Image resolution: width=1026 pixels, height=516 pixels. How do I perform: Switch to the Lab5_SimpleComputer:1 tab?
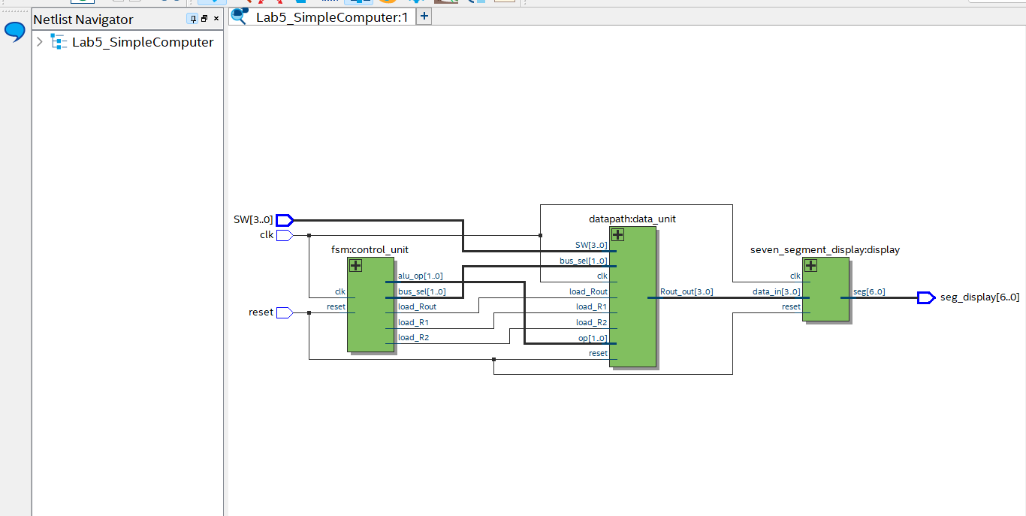click(332, 17)
